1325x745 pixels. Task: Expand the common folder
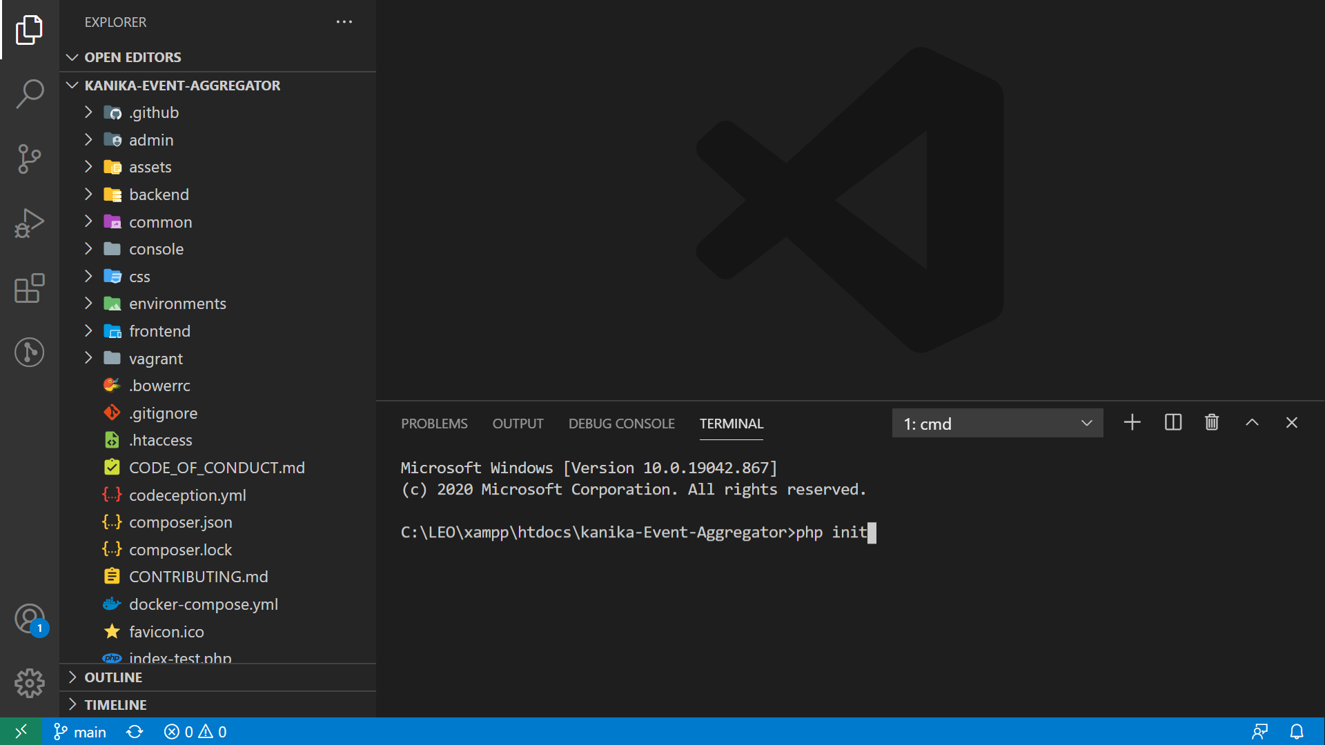pyautogui.click(x=217, y=222)
